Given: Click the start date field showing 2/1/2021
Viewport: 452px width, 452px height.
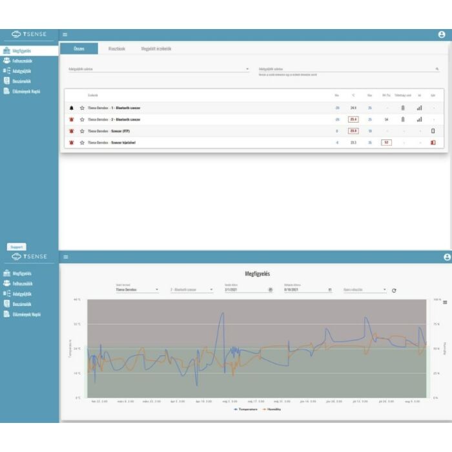Looking at the screenshot, I should coord(245,290).
